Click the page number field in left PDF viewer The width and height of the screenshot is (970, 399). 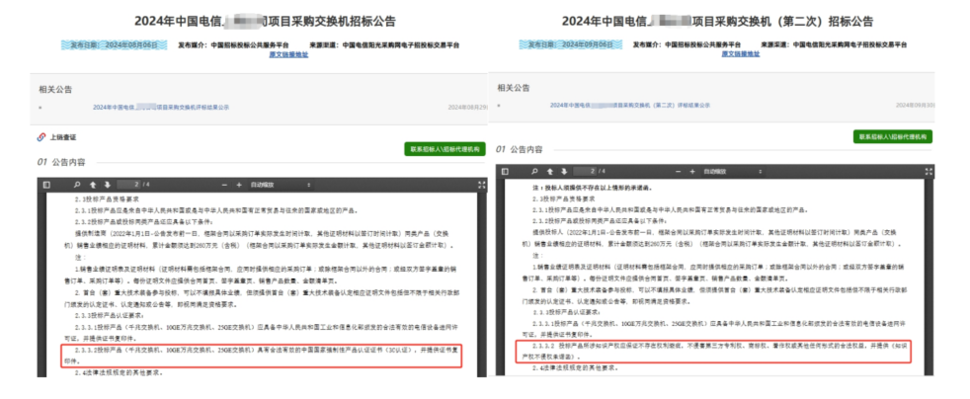[128, 185]
